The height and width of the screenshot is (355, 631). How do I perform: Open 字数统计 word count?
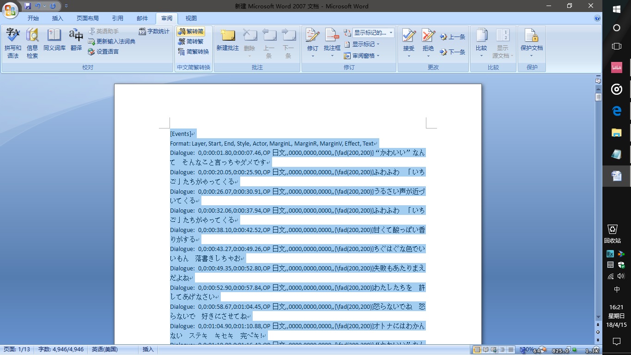tap(154, 31)
